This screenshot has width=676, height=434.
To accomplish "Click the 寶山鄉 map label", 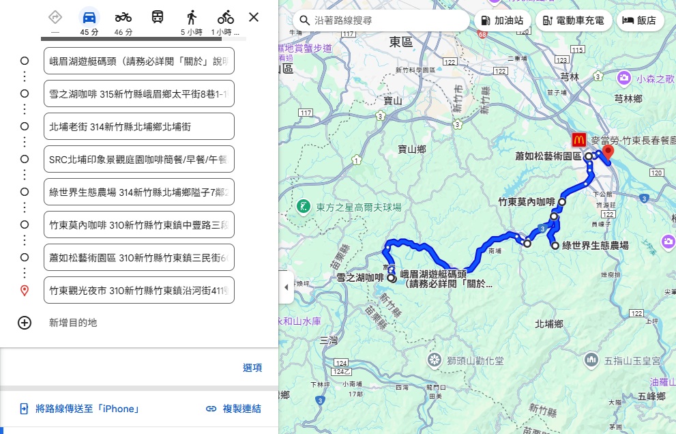I will coord(412,149).
